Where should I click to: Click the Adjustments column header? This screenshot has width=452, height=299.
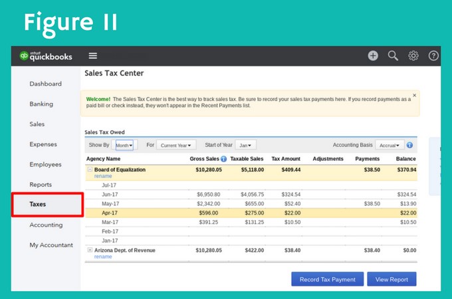(x=328, y=159)
